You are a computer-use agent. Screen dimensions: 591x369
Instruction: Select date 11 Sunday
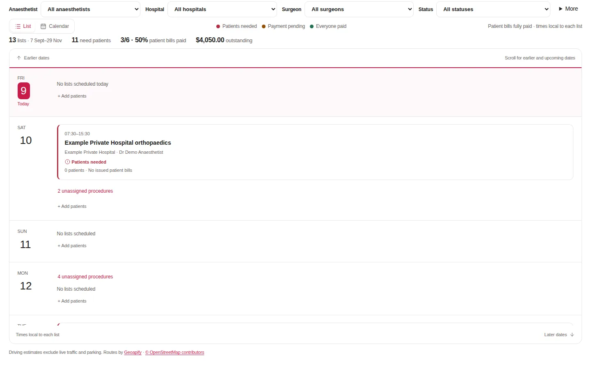25,244
